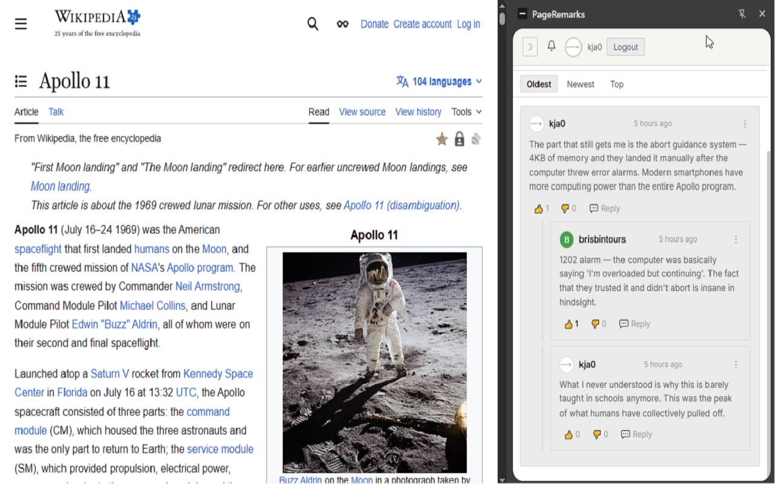Viewport: 775px width, 484px height.
Task: Close the PageRemarks side panel
Action: (762, 14)
